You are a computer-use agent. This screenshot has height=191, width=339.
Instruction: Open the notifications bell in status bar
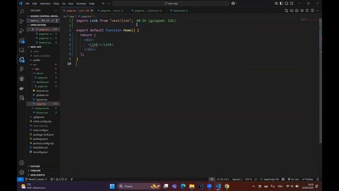click(x=318, y=179)
